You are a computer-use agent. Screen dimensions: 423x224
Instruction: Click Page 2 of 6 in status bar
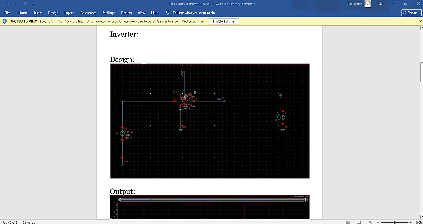(x=10, y=222)
